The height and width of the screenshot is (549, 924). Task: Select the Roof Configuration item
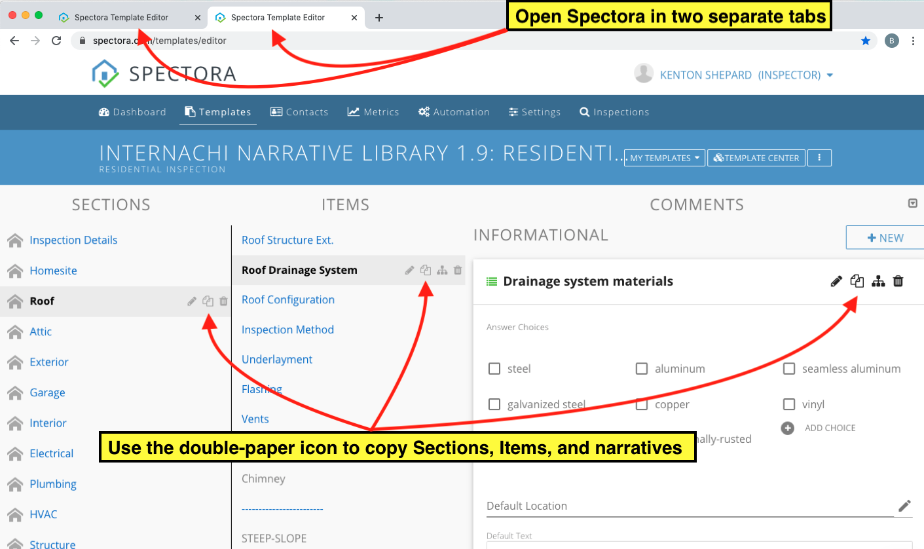(288, 299)
